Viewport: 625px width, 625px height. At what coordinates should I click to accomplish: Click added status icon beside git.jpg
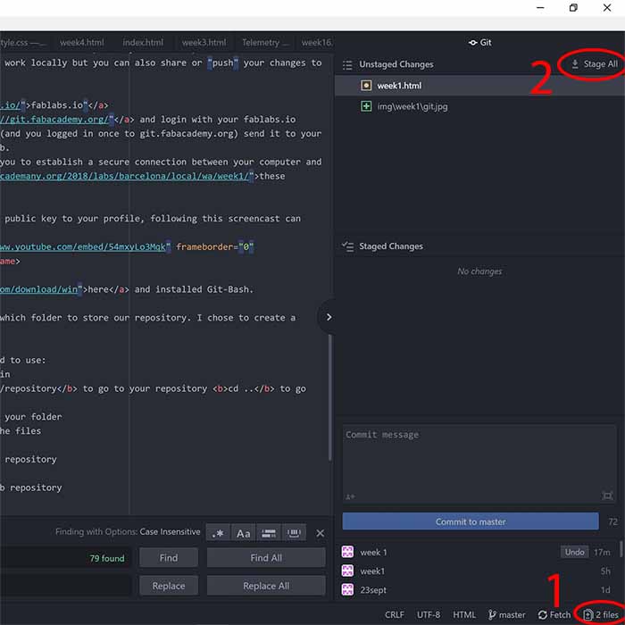click(366, 106)
